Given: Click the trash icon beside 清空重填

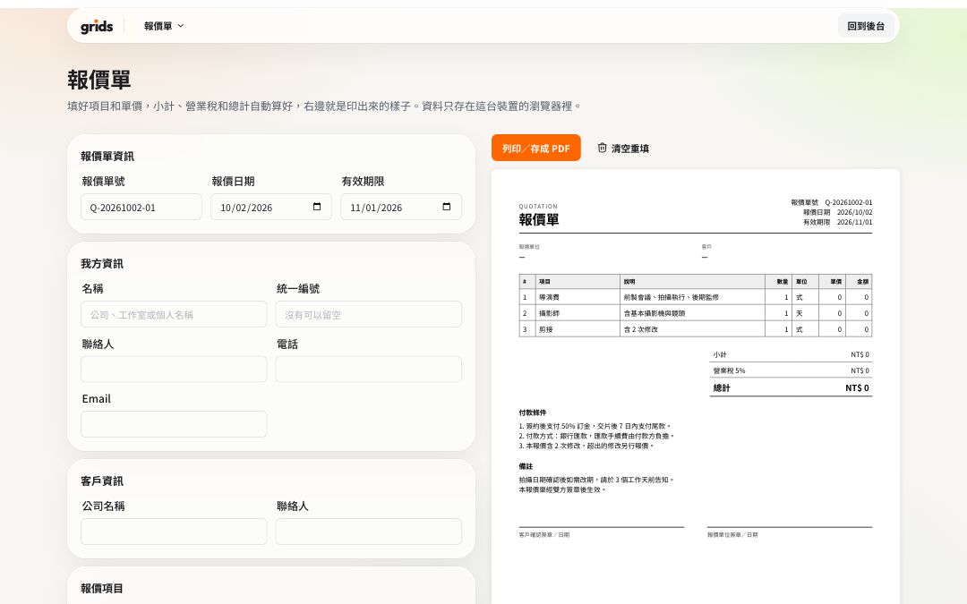Looking at the screenshot, I should 602,148.
